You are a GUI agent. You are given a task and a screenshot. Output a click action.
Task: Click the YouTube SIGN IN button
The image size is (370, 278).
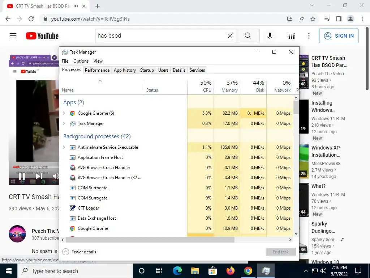pyautogui.click(x=339, y=36)
